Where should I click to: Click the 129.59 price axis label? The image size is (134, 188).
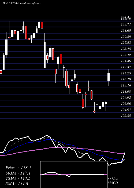(126, 37)
